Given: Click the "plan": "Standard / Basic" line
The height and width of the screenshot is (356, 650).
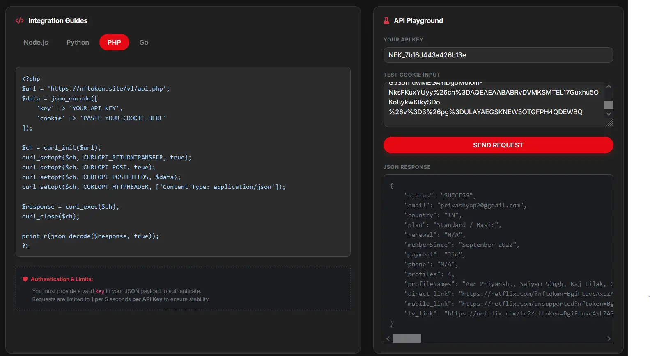Looking at the screenshot, I should coord(453,225).
